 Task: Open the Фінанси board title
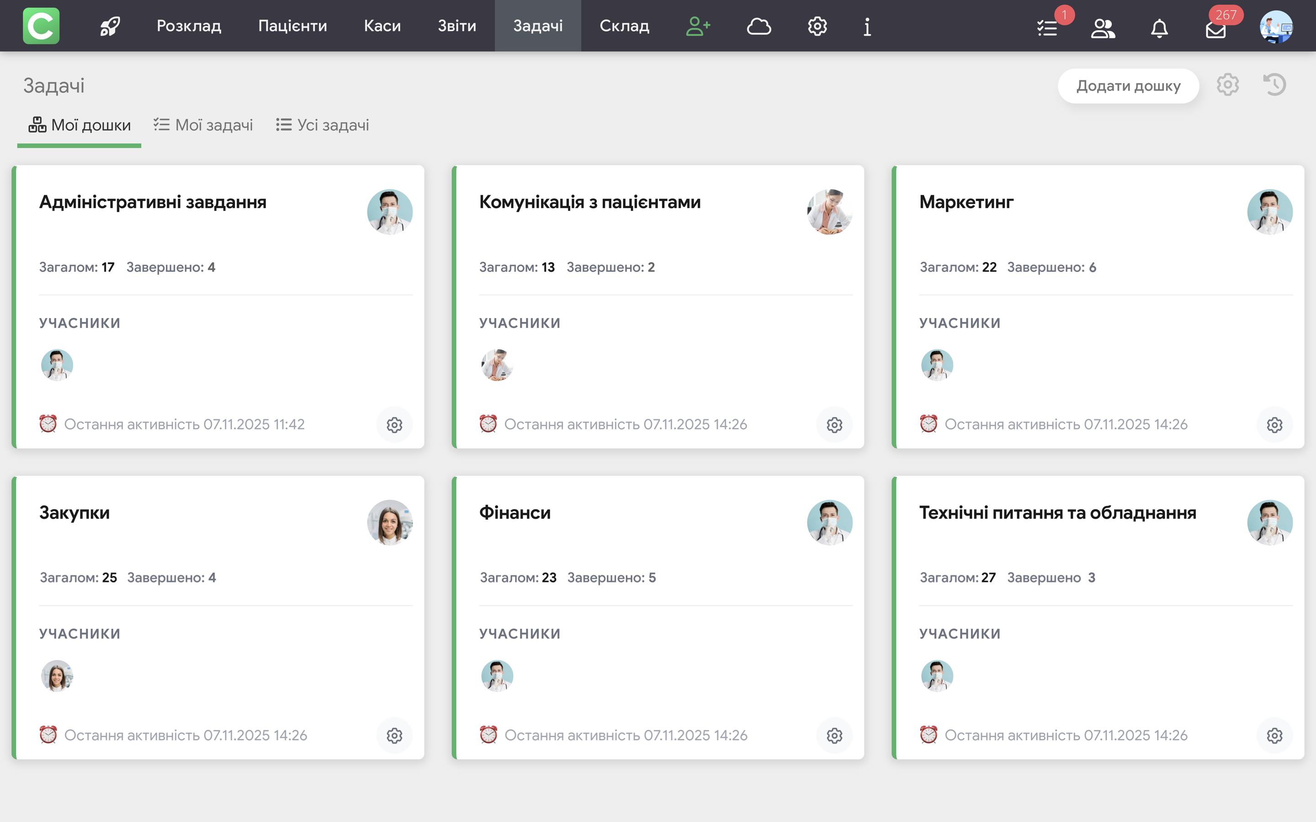pos(515,512)
